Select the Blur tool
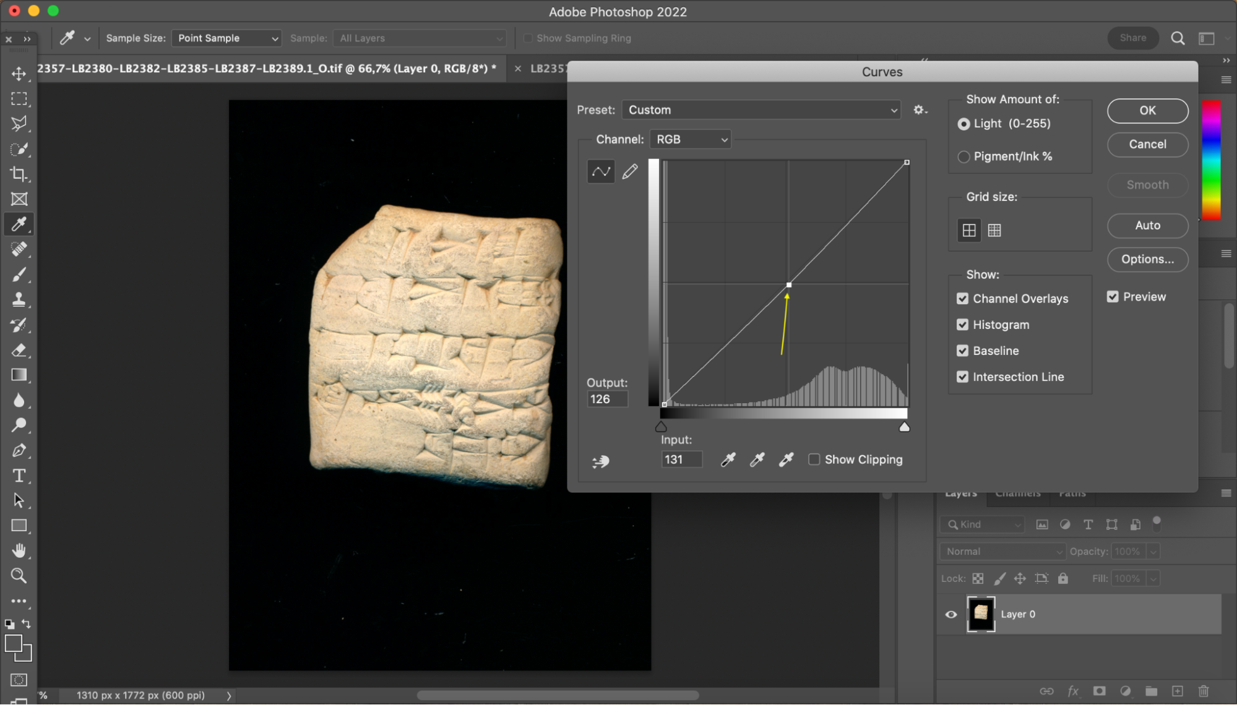The image size is (1237, 705). [x=19, y=400]
